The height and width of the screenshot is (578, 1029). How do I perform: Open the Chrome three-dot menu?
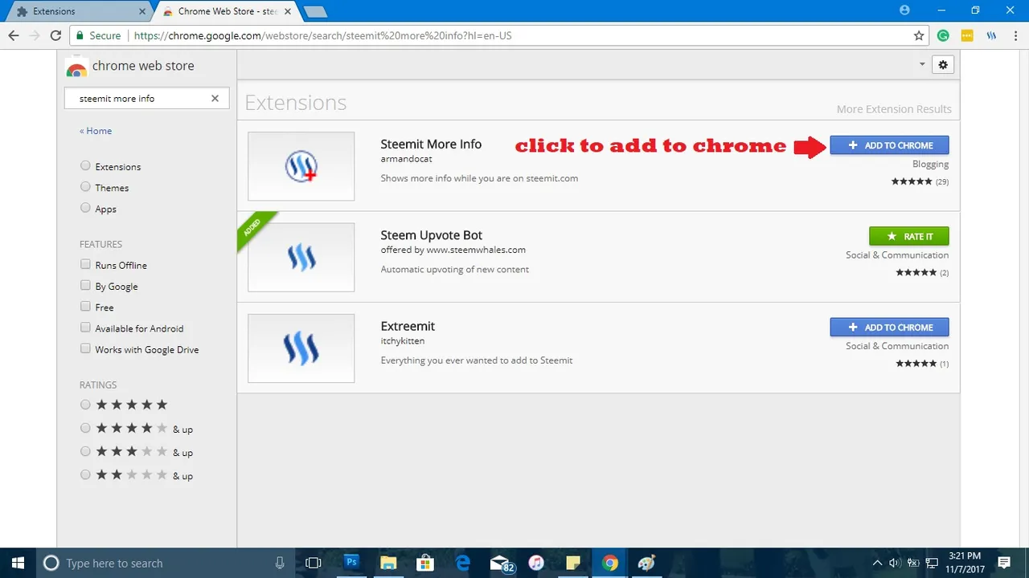coord(1015,35)
